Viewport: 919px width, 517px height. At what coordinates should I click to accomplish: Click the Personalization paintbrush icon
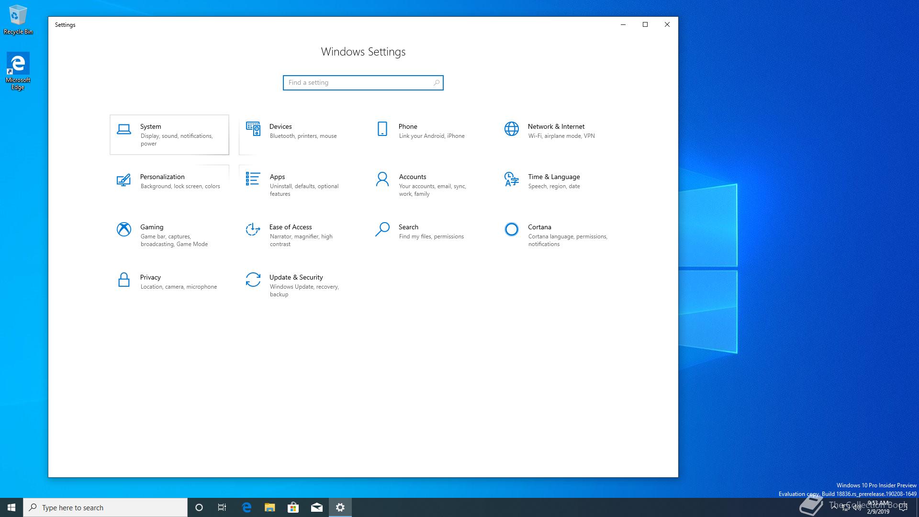[123, 180]
